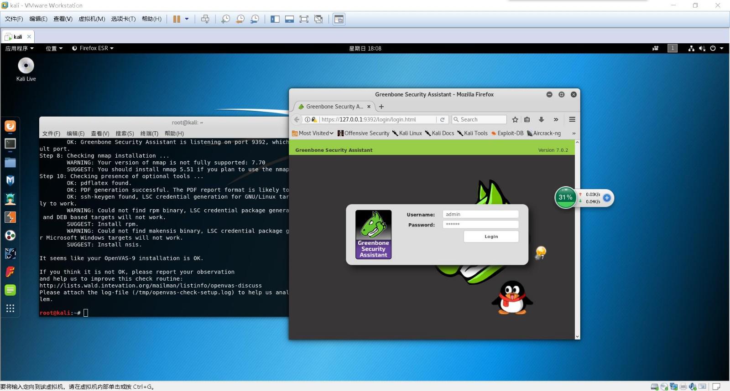This screenshot has height=391, width=730.
Task: Open the Firefox downloads arrow
Action: [541, 119]
